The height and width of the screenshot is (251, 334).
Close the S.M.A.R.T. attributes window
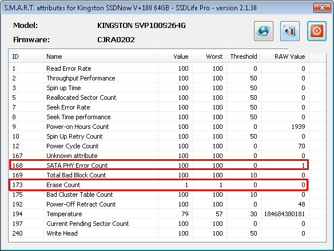322,8
